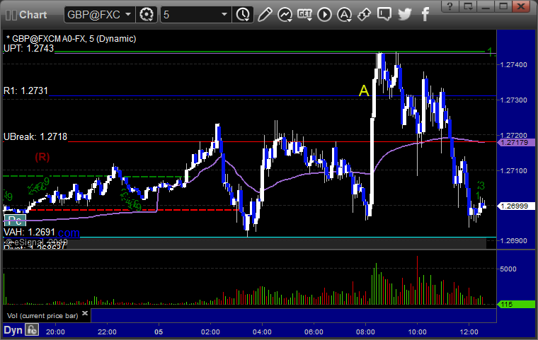Click the help question mark button
This screenshot has width=538, height=340.
[x=450, y=6]
